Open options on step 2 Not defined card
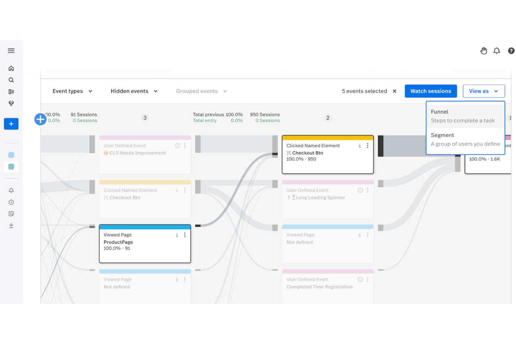Image resolution: width=516 pixels, height=344 pixels. tap(367, 235)
